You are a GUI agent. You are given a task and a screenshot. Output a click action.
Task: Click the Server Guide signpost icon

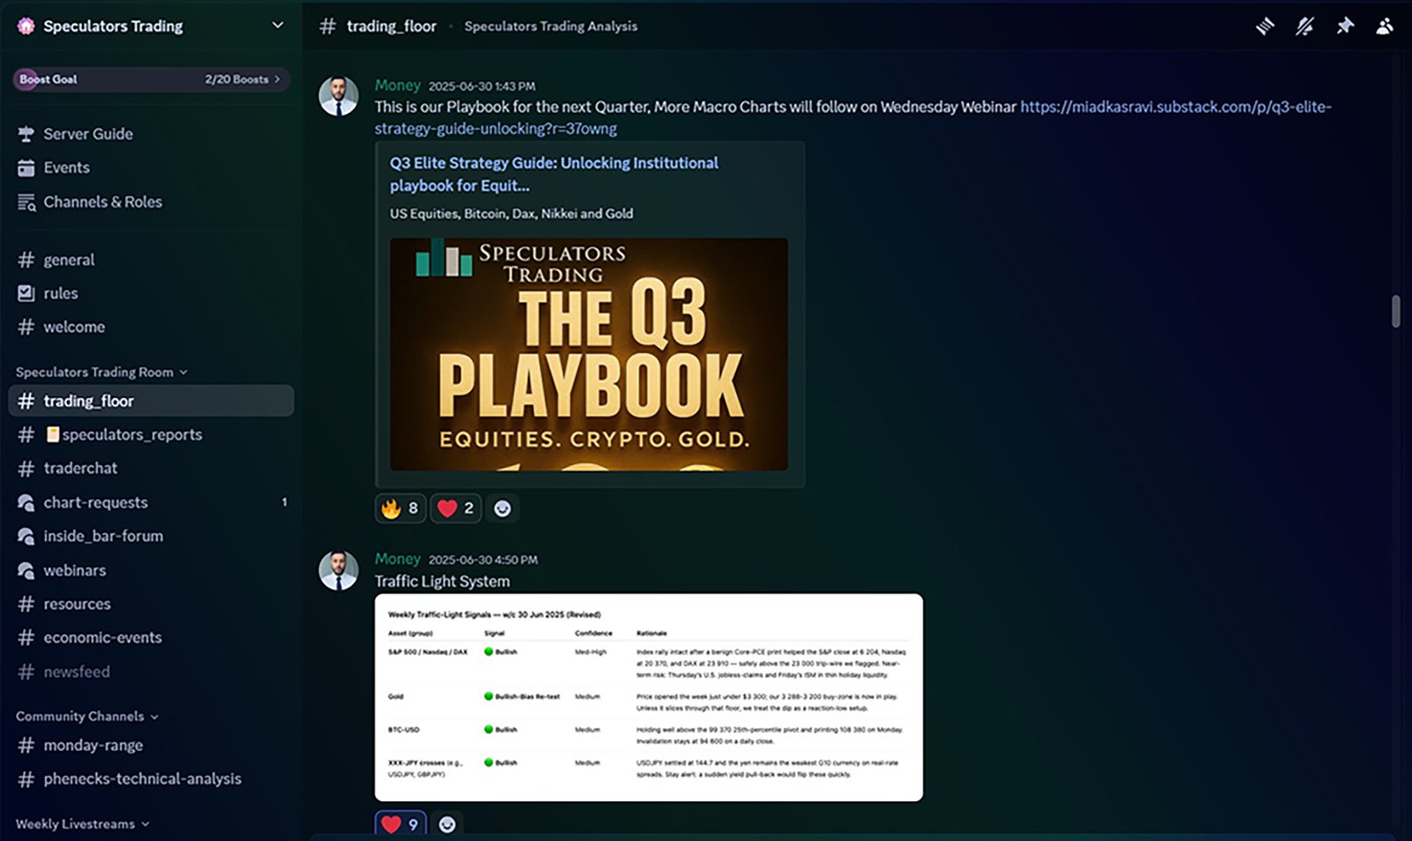(26, 134)
